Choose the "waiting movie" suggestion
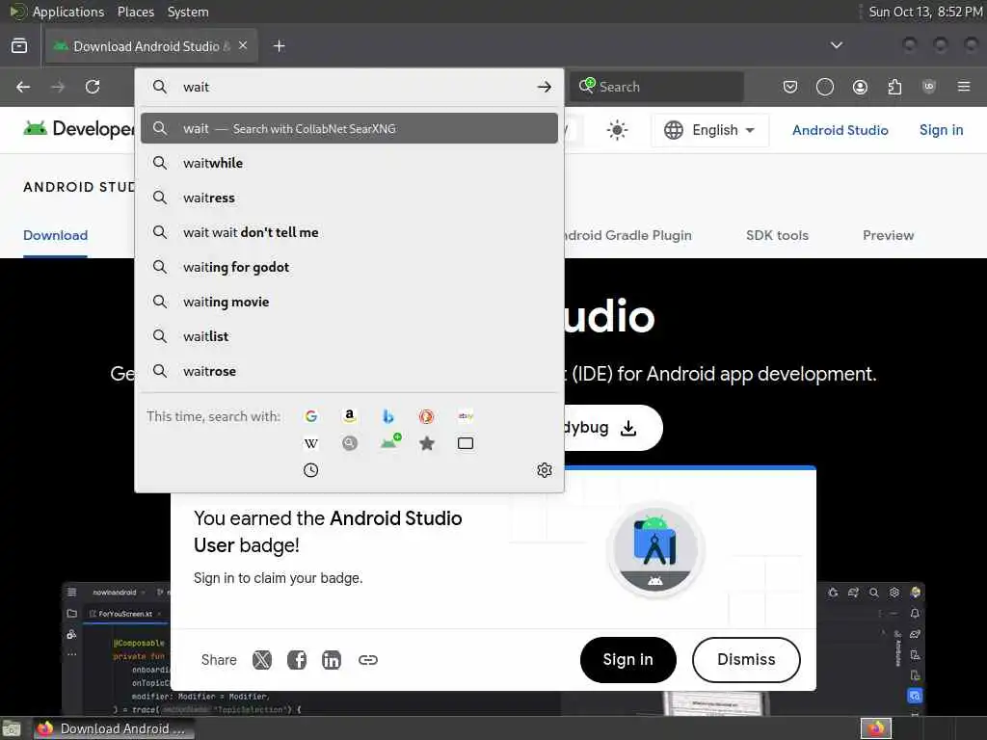Screen dimensions: 987x740 coord(349,302)
